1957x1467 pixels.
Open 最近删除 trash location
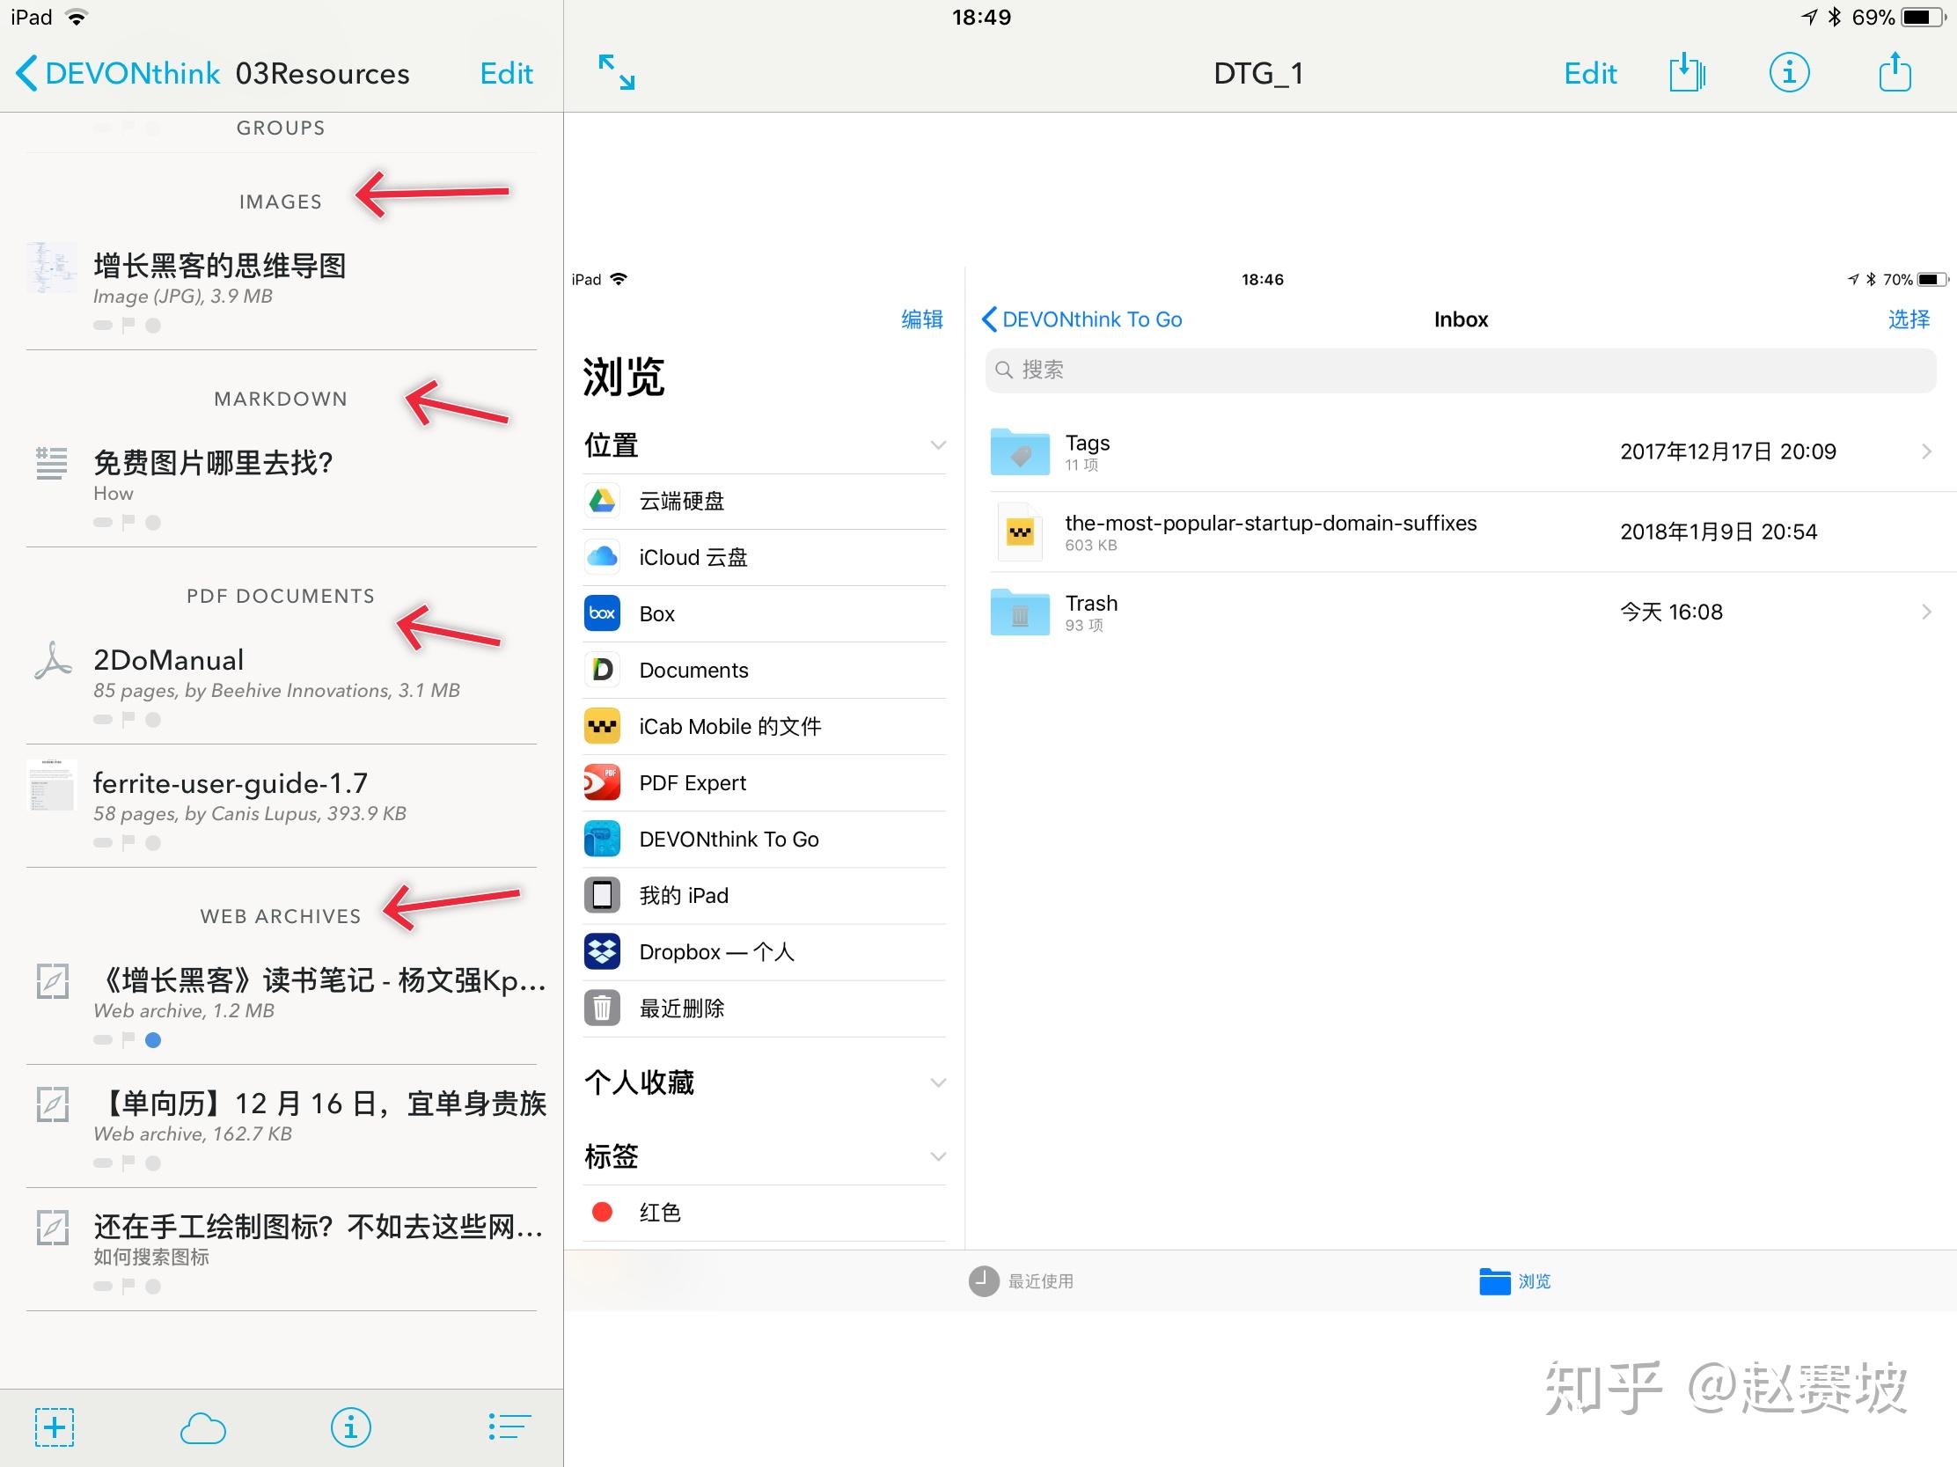pyautogui.click(x=765, y=1009)
